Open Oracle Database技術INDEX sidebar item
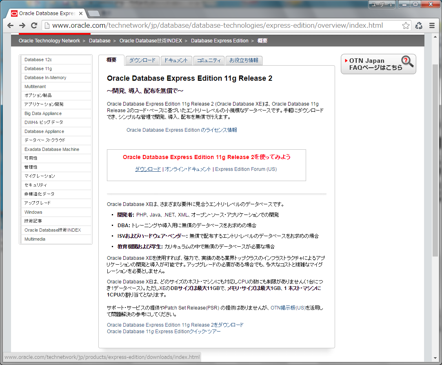Image resolution: width=442 pixels, height=365 pixels. point(56,230)
